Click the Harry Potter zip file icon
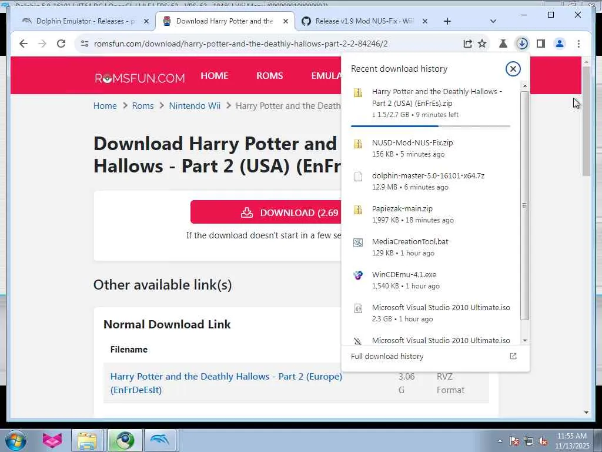602x452 pixels. coord(358,92)
